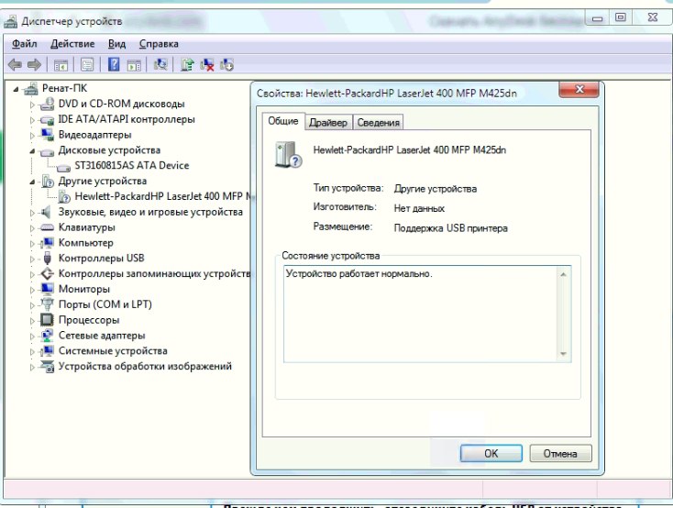
Task: Expand Контроллеры USB node arrow
Action: coord(32,259)
